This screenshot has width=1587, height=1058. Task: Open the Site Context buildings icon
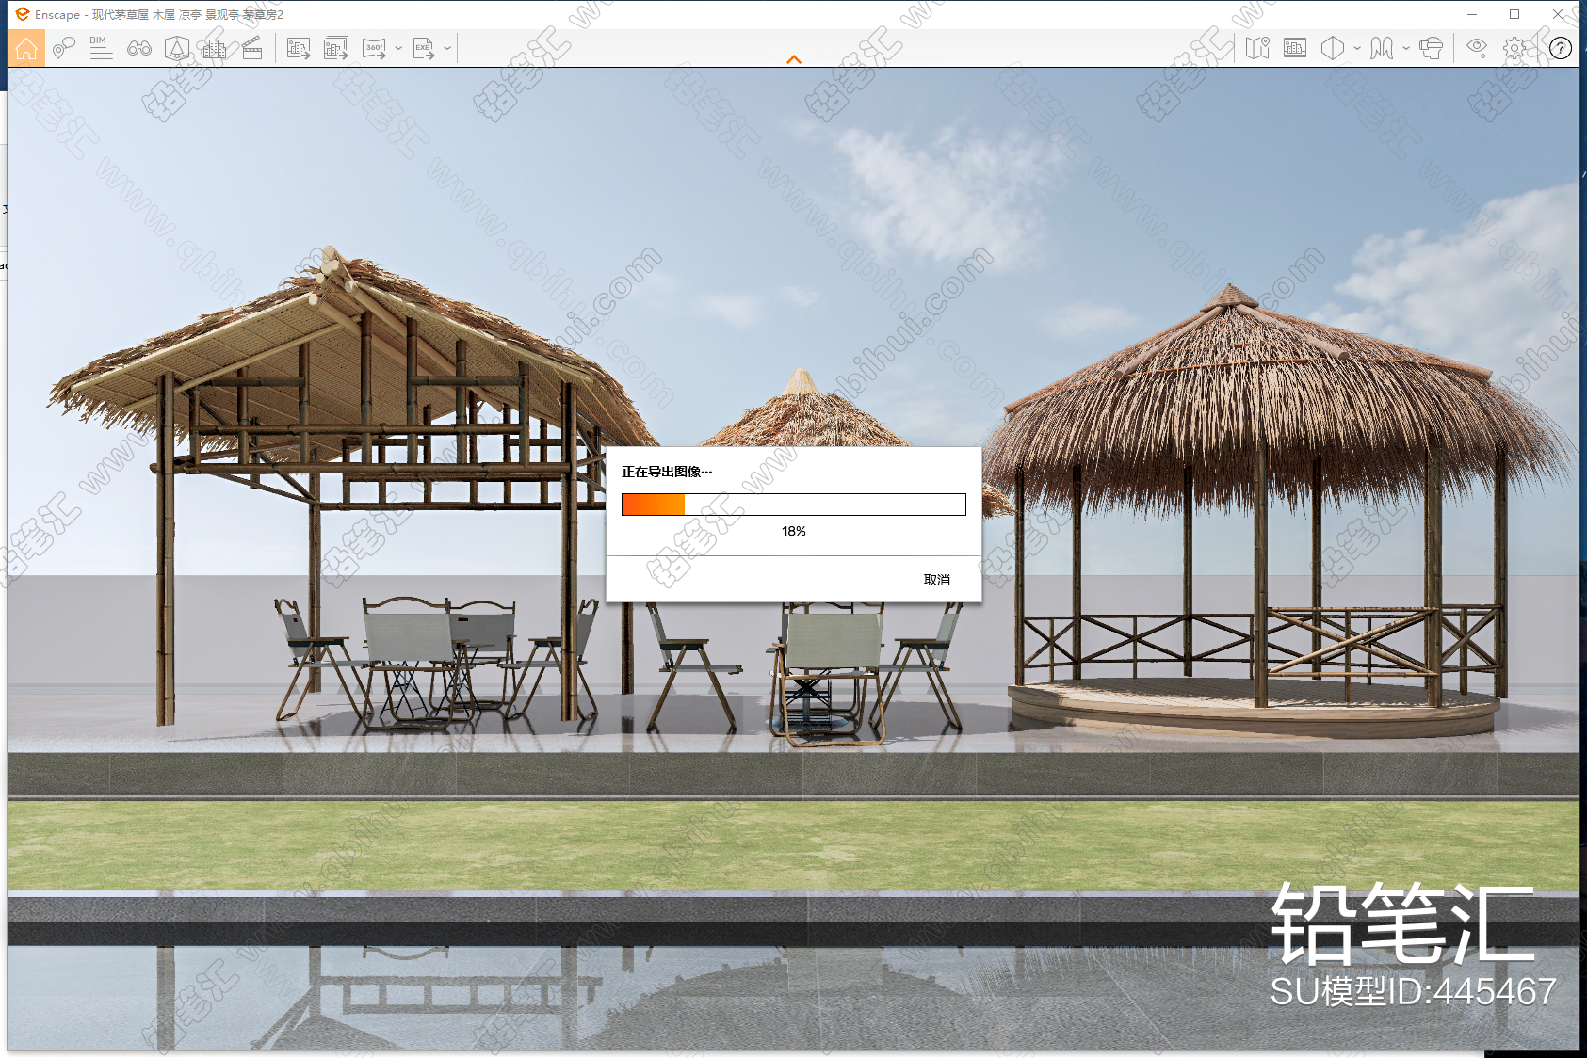tap(215, 48)
